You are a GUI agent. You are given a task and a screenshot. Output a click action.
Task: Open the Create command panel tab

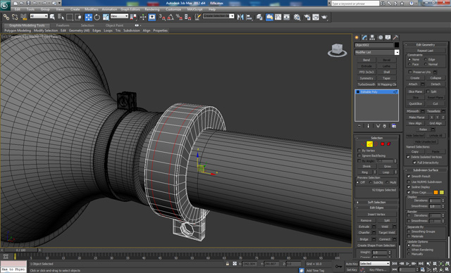click(x=357, y=37)
